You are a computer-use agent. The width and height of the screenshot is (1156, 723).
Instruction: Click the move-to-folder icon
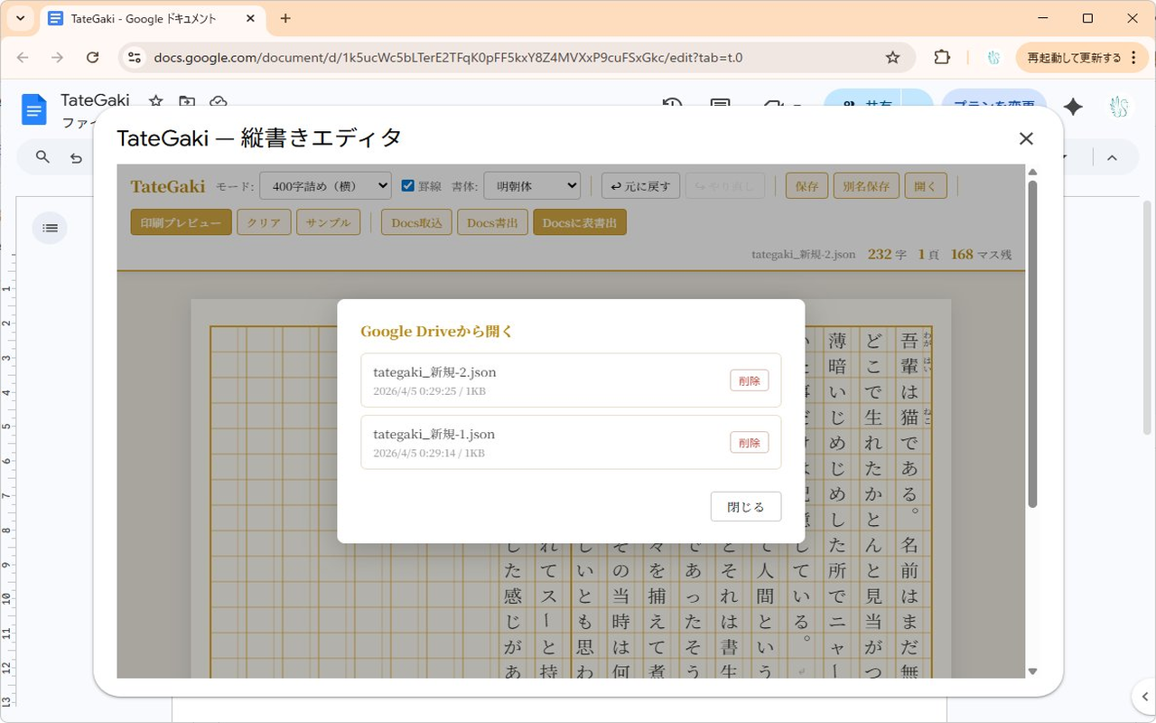187,101
